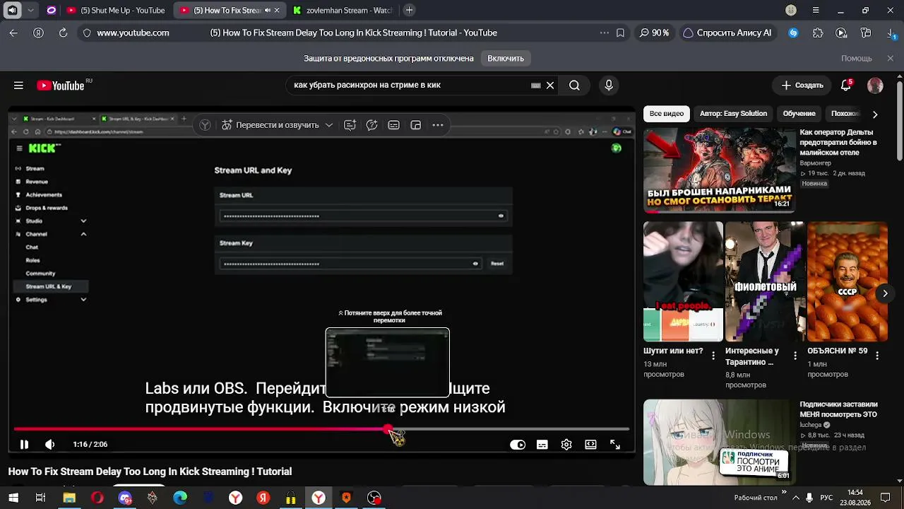The width and height of the screenshot is (904, 509).
Task: Open the YouTube account avatar menu
Action: pos(875,86)
